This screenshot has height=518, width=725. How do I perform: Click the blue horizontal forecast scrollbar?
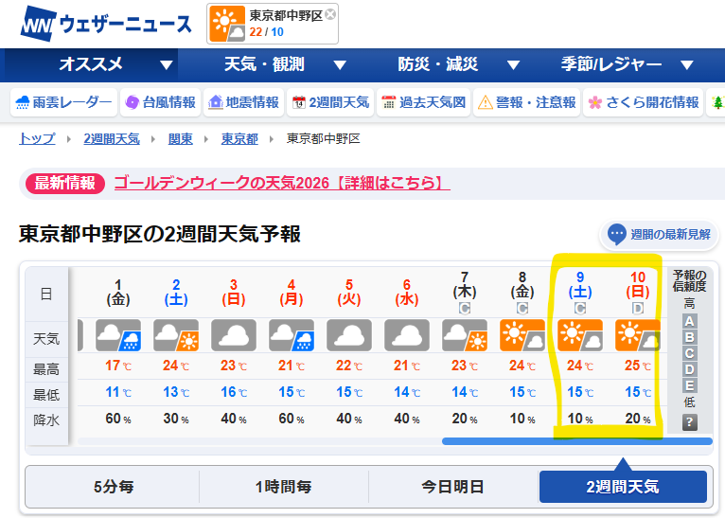tap(576, 441)
